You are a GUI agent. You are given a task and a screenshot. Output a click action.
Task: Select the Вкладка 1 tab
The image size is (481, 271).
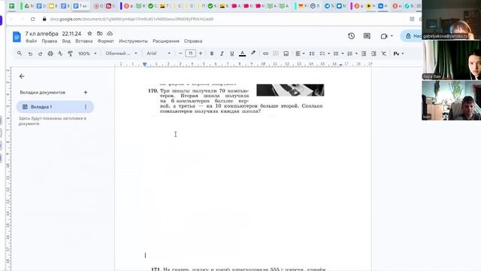(55, 107)
